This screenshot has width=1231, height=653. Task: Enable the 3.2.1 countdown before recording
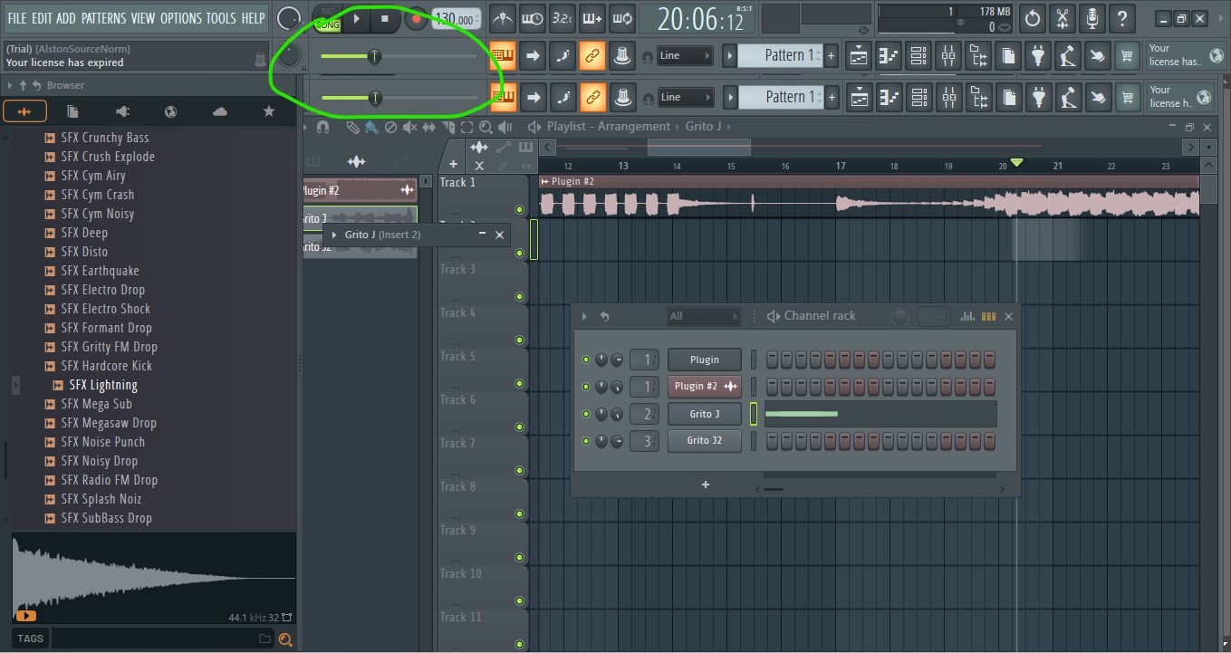point(563,18)
